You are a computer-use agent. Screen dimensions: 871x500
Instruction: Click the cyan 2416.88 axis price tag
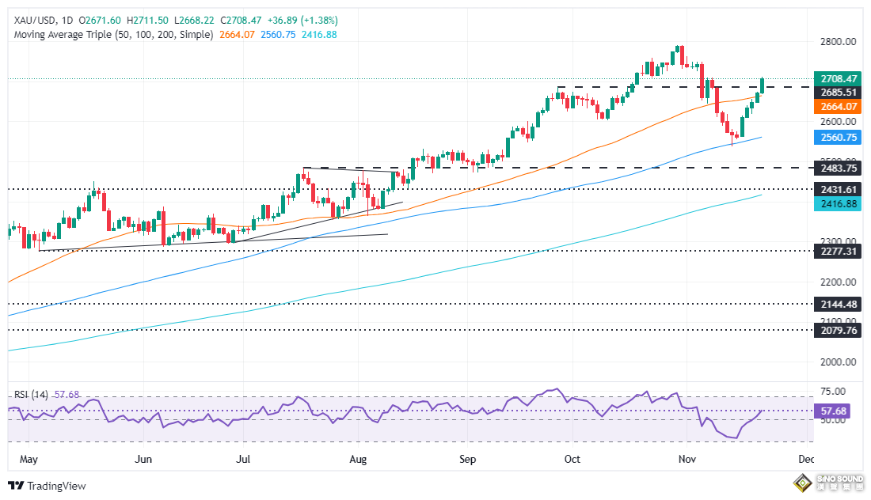click(839, 203)
